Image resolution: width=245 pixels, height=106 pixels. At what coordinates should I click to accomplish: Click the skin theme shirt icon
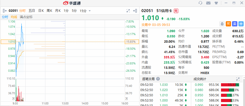[216, 3]
